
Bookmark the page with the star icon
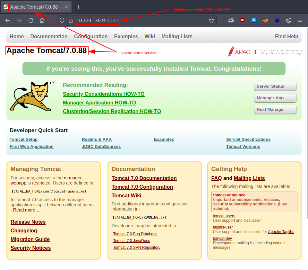[x=211, y=20]
